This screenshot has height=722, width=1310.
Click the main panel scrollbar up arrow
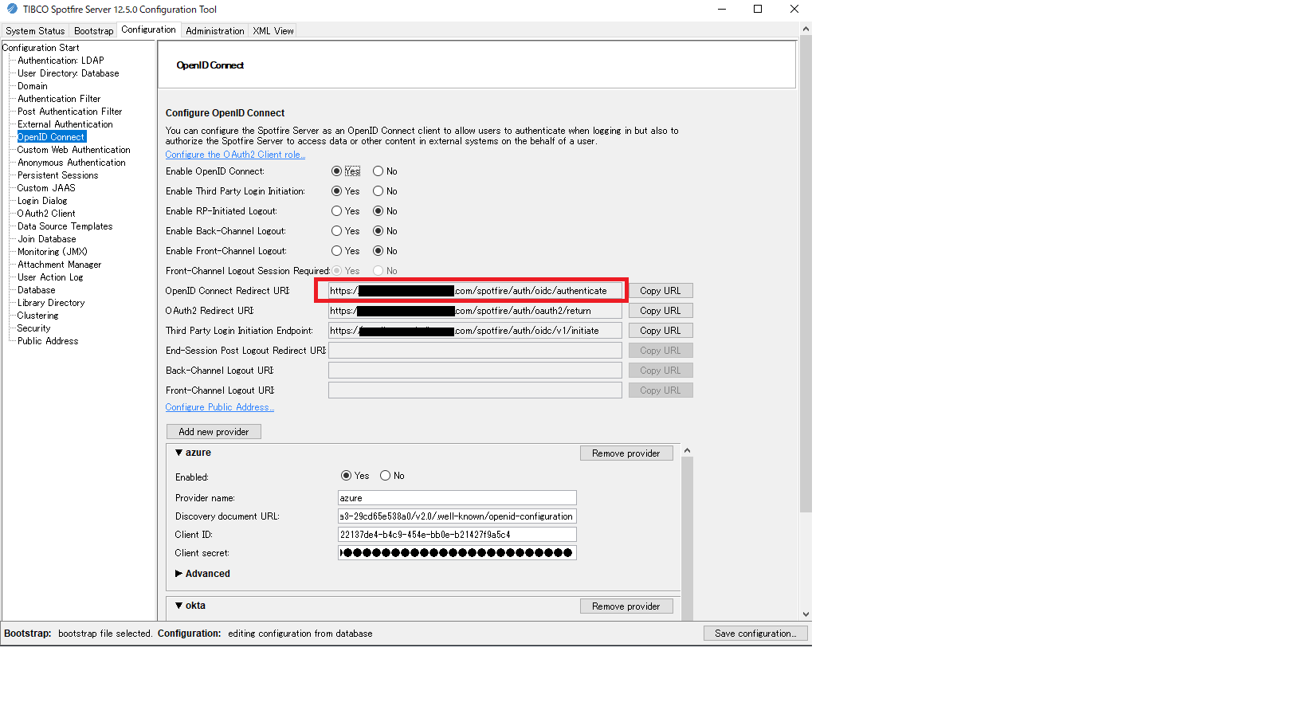pyautogui.click(x=806, y=29)
